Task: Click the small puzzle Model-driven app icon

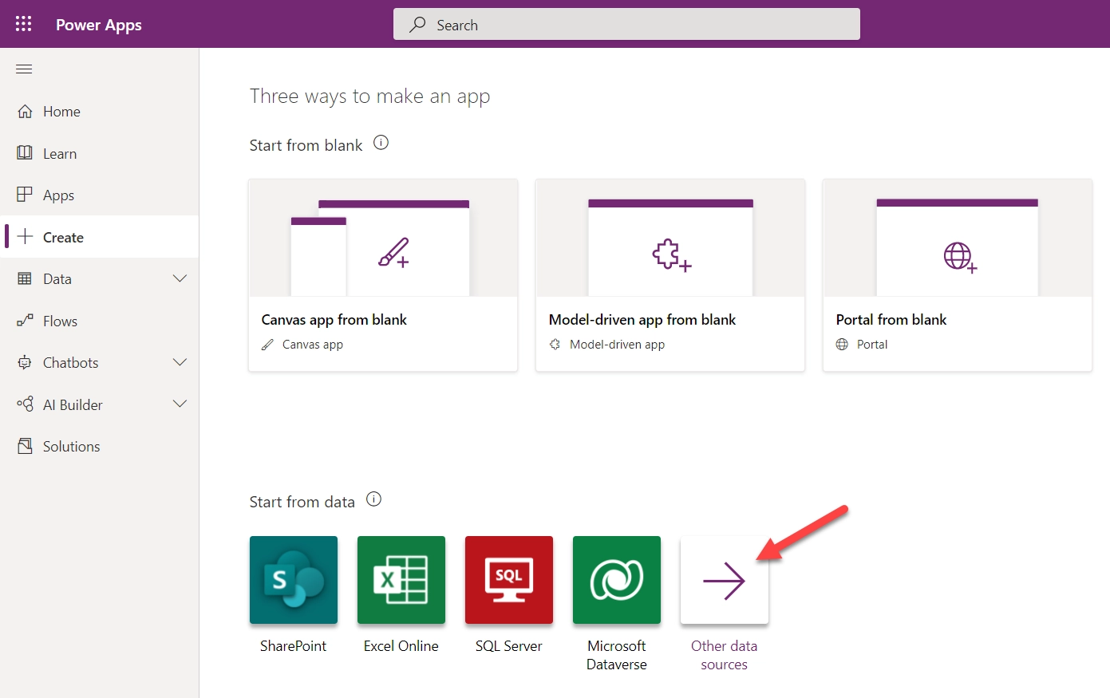Action: pyautogui.click(x=555, y=345)
